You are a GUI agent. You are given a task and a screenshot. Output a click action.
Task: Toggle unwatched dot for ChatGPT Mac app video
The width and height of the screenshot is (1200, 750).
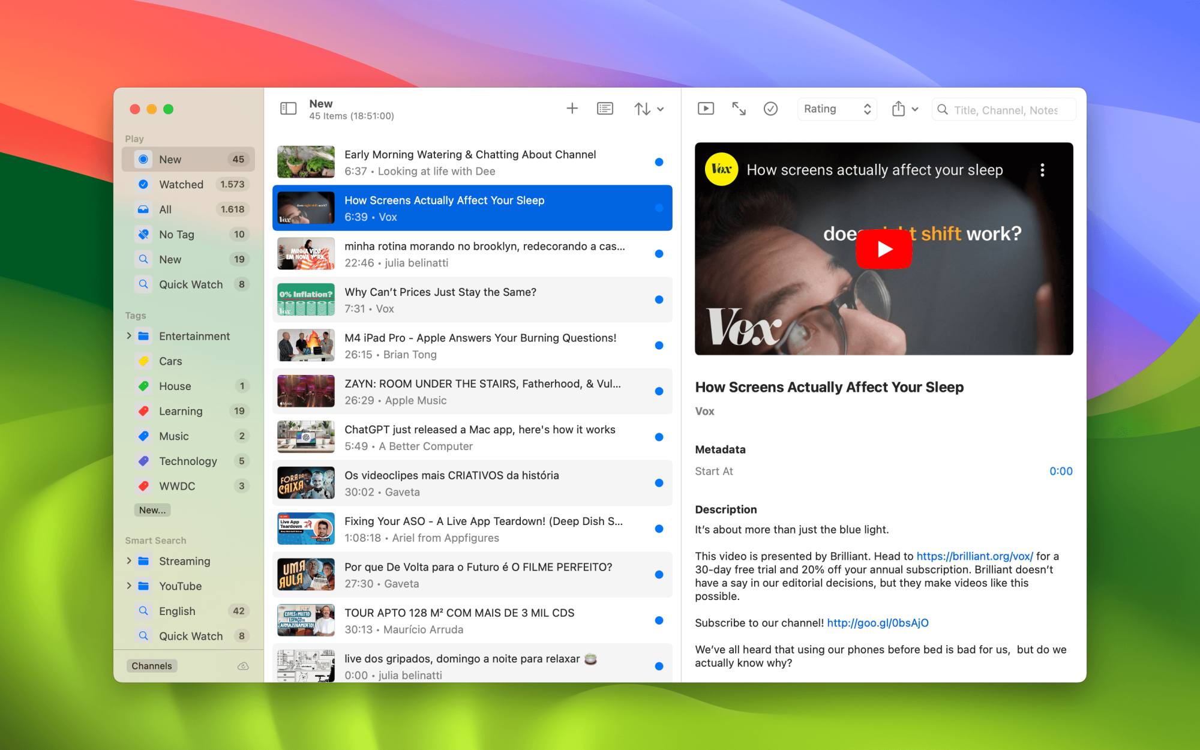point(659,437)
